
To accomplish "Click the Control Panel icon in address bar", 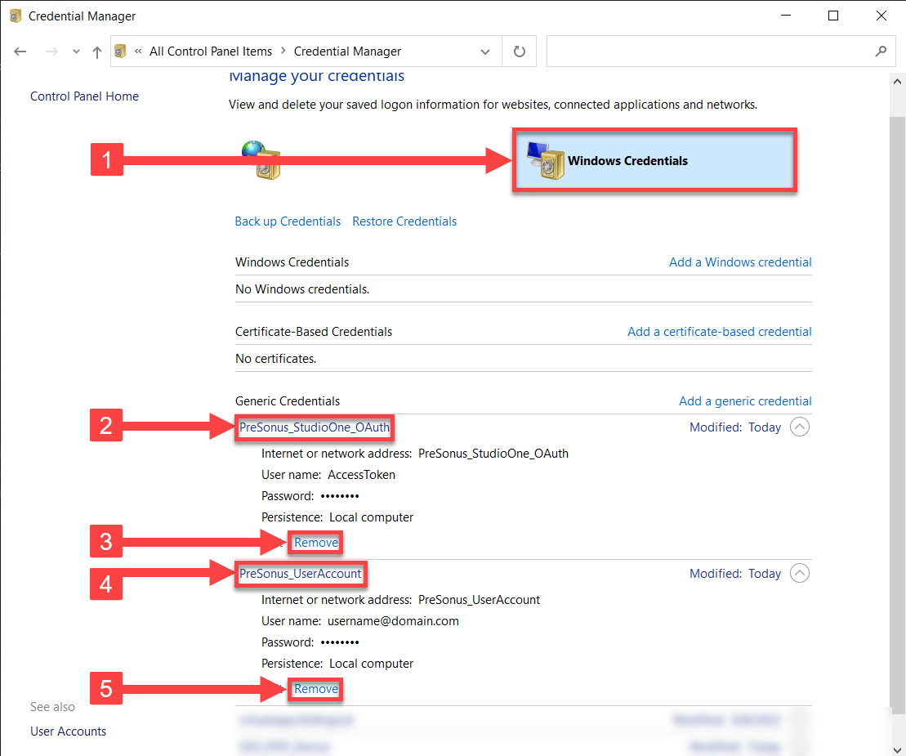I will click(x=120, y=51).
